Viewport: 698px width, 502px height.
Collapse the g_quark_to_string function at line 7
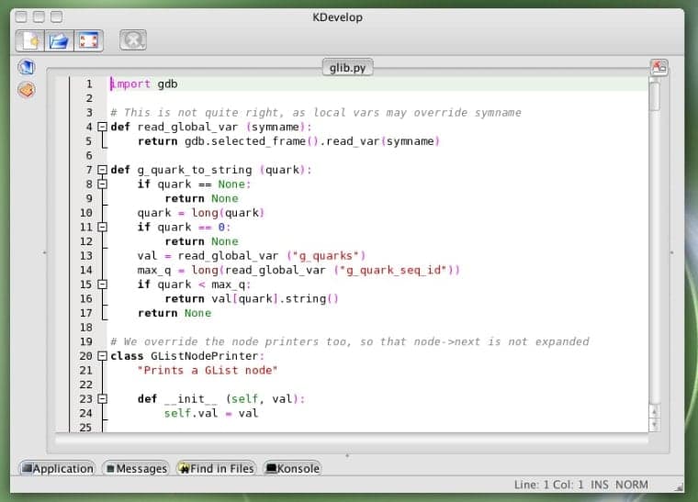tap(103, 170)
